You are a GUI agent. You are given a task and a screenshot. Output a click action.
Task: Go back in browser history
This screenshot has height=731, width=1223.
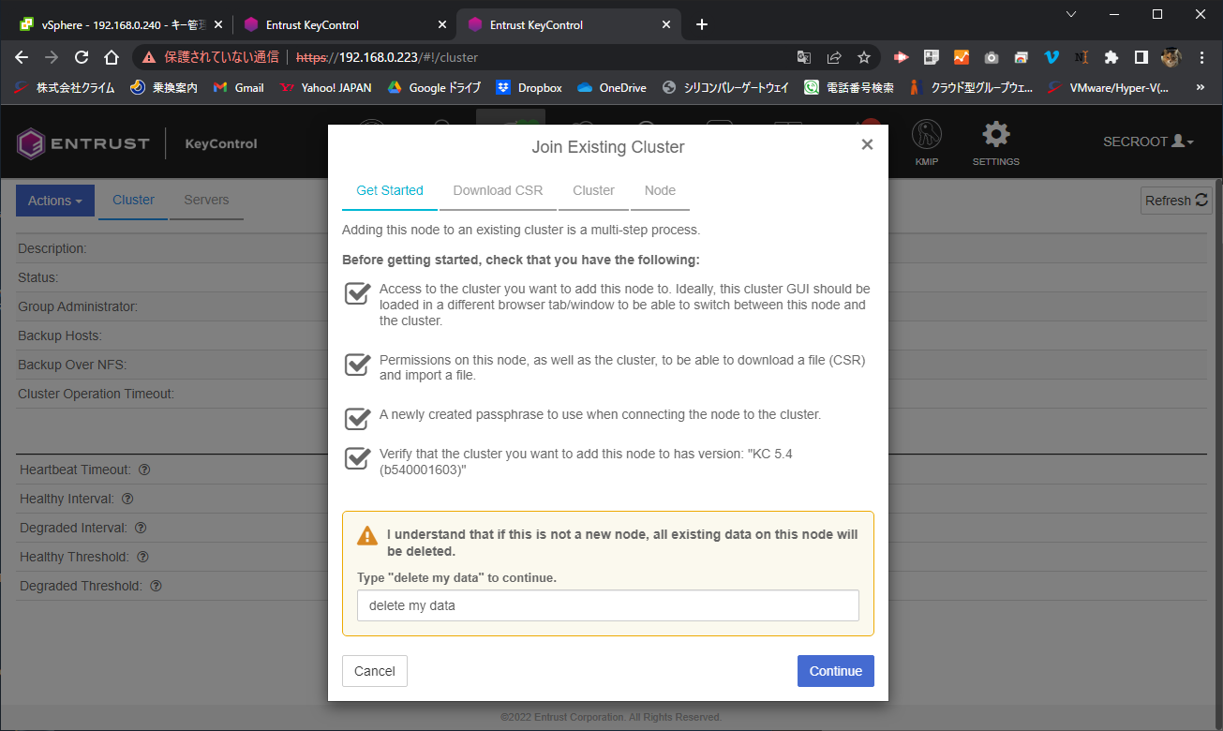coord(22,57)
